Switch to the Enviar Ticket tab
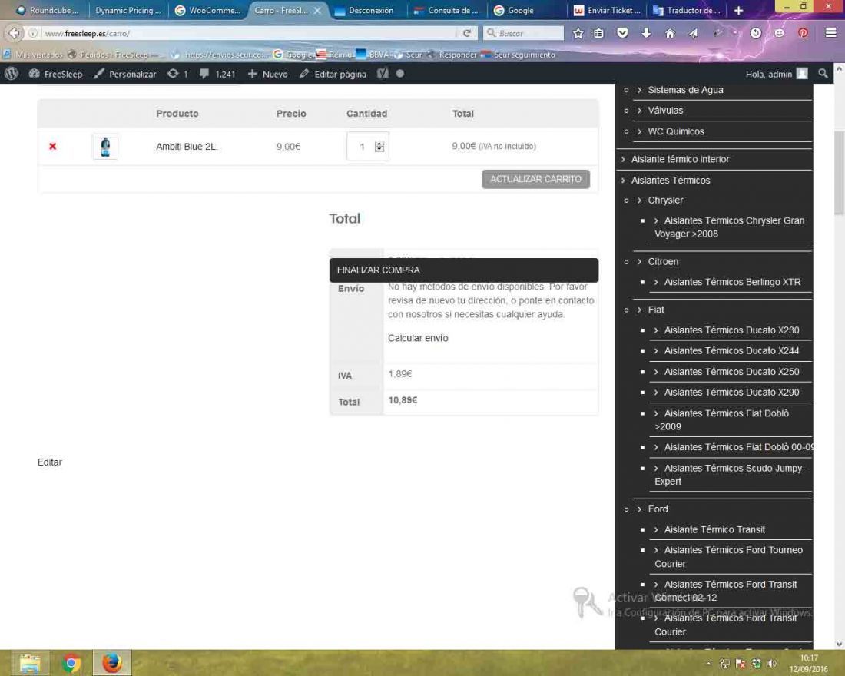Image resolution: width=845 pixels, height=676 pixels. coord(607,10)
